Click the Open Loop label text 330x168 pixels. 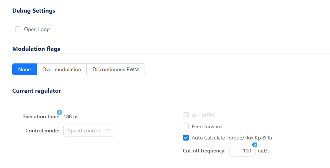click(x=37, y=29)
